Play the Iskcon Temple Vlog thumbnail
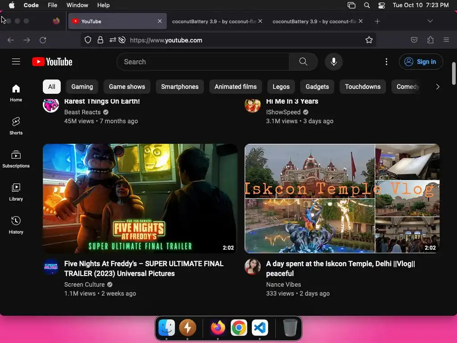 click(342, 198)
